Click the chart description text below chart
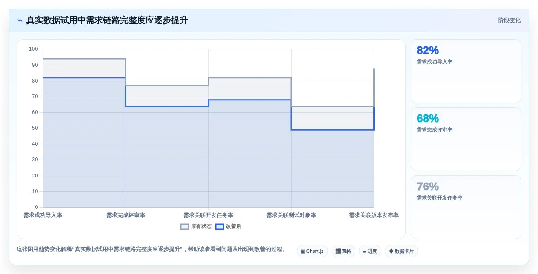 click(x=152, y=249)
